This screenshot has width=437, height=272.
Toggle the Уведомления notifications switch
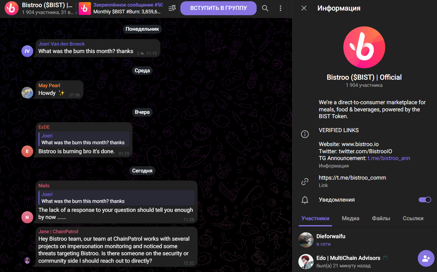tap(425, 200)
